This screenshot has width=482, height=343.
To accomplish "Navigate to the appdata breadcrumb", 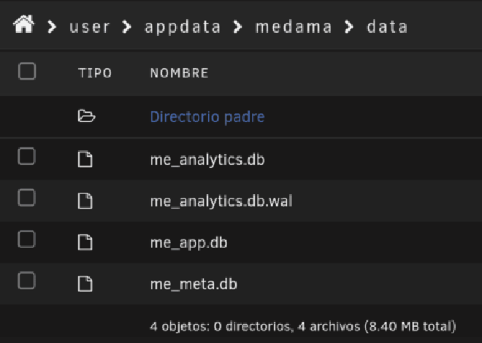I will [x=183, y=28].
